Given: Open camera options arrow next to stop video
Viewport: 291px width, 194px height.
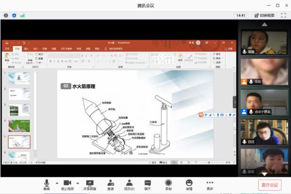Looking at the screenshot, I should [78, 183].
